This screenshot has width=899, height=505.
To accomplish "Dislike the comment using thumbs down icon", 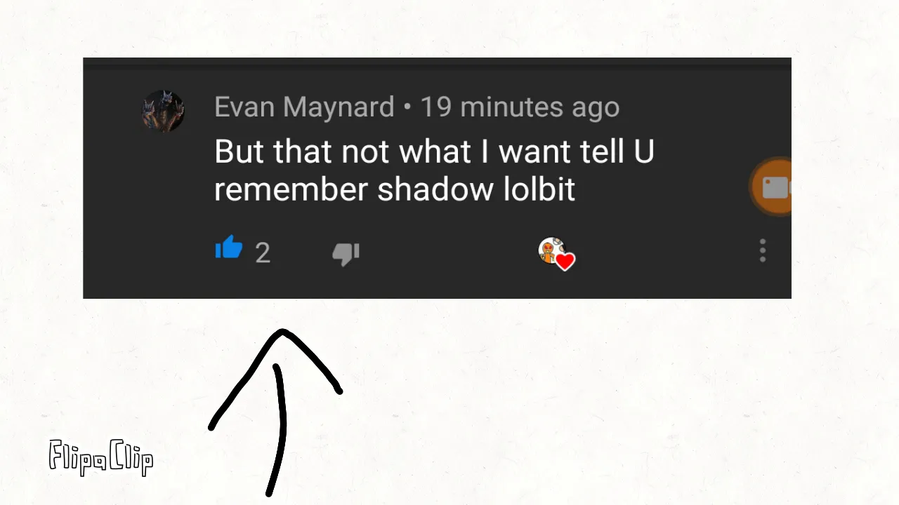I will (x=346, y=253).
